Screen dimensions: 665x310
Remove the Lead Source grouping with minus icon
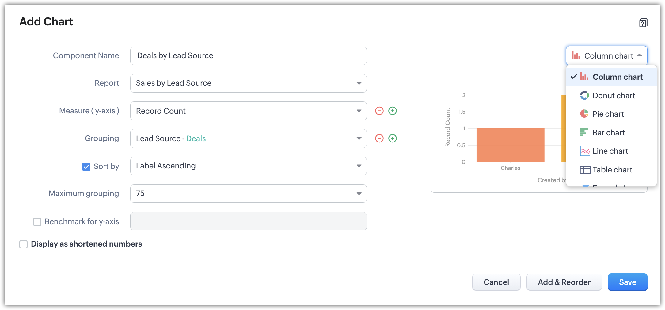[x=379, y=138]
